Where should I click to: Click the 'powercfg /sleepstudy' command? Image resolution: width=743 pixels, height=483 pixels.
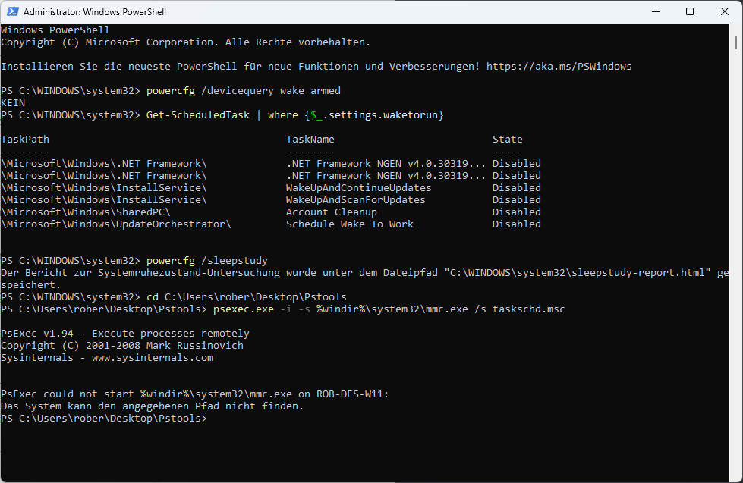pos(207,260)
